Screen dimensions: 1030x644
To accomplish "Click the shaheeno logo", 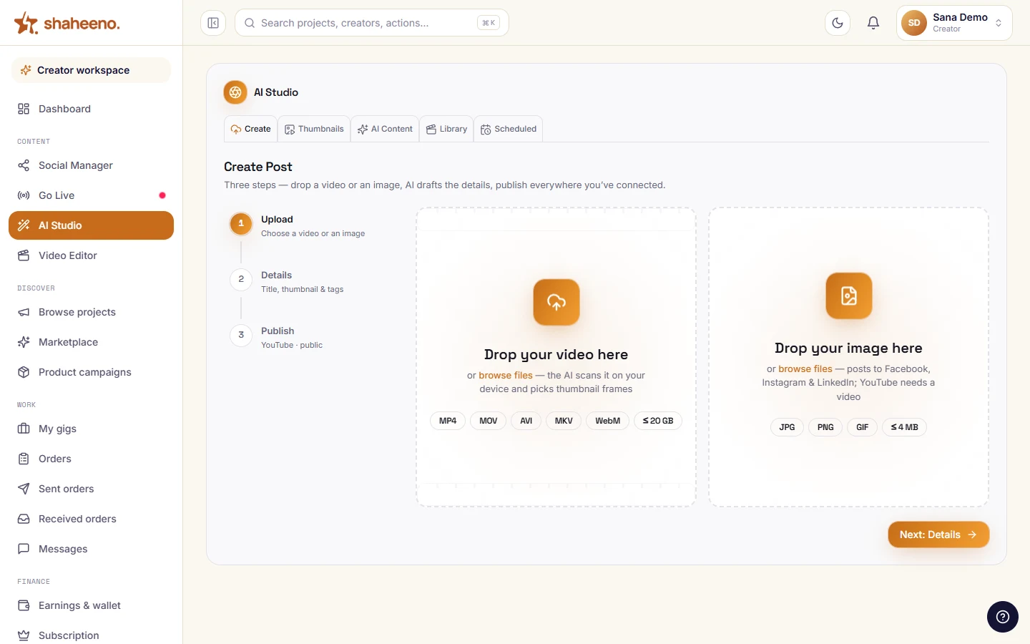I will tap(67, 23).
